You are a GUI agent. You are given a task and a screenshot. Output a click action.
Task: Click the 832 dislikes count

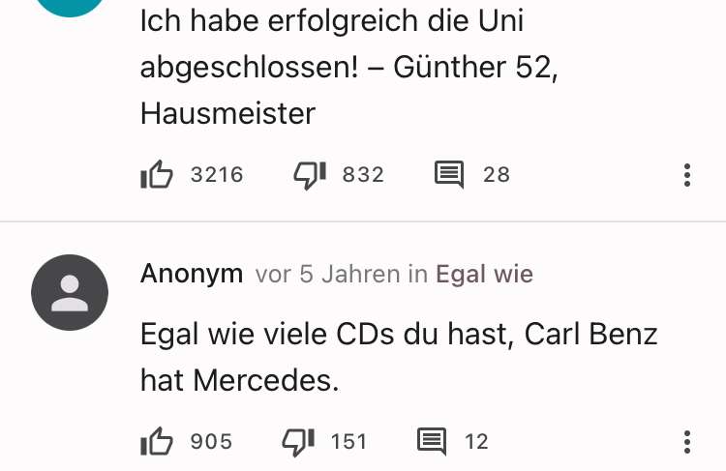coord(363,175)
